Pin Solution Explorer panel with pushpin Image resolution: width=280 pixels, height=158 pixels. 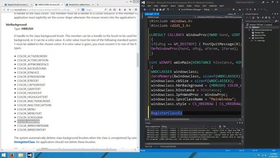(x=275, y=14)
